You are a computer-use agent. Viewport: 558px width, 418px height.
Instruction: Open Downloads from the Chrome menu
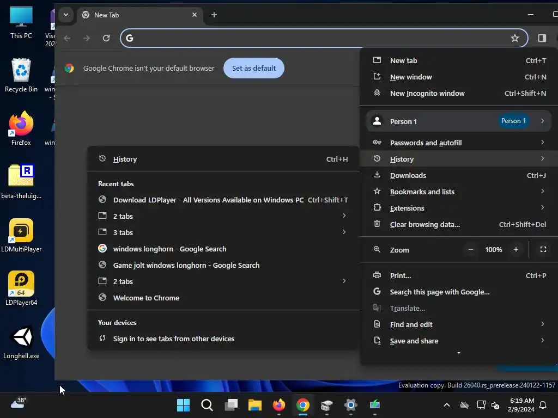point(459,176)
